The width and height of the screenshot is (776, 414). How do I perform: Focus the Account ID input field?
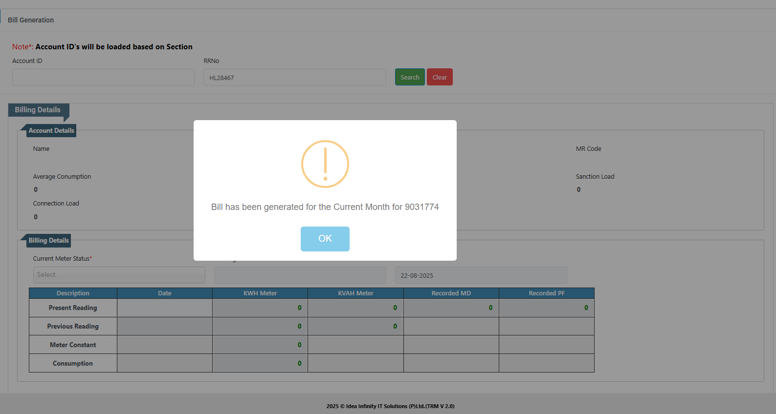pyautogui.click(x=103, y=77)
